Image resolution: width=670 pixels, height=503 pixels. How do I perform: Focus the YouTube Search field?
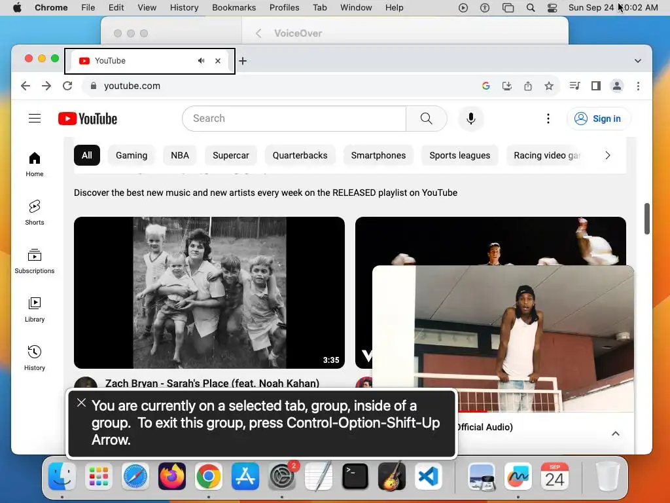(x=294, y=119)
